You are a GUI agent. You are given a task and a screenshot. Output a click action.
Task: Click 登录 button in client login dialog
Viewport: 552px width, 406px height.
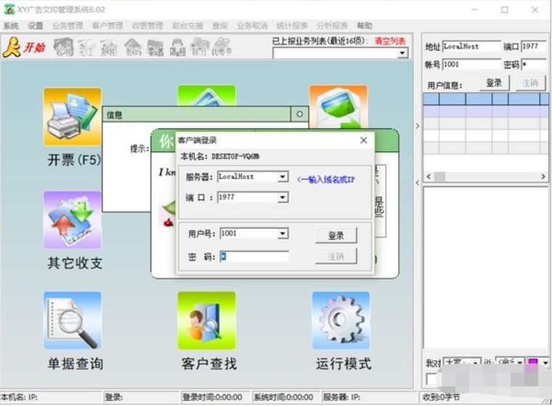[x=336, y=235]
